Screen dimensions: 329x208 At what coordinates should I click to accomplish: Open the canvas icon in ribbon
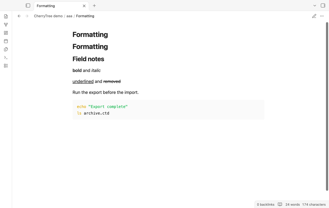(x=6, y=33)
